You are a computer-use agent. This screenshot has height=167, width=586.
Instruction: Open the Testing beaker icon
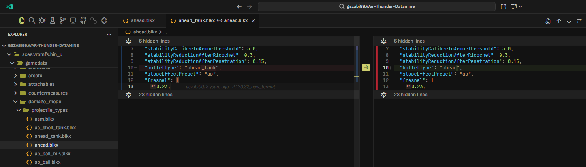coord(53,20)
